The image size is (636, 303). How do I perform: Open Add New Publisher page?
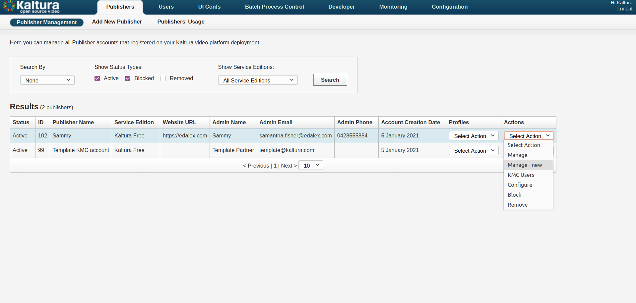click(117, 22)
